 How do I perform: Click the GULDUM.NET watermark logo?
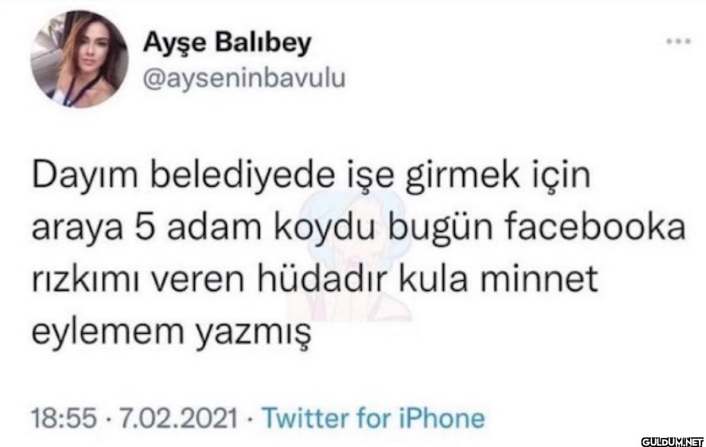point(672,441)
